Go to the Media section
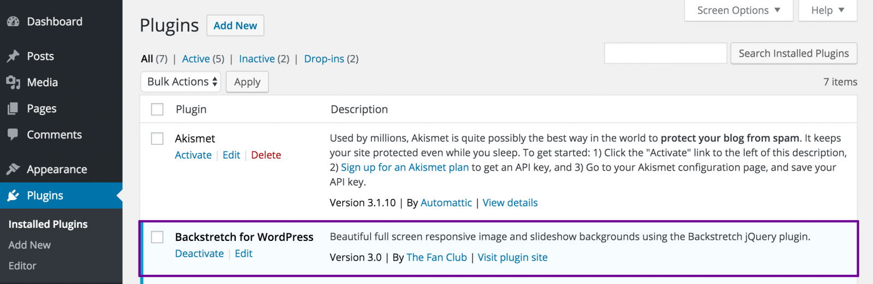Viewport: 873px width, 284px height. point(61,82)
